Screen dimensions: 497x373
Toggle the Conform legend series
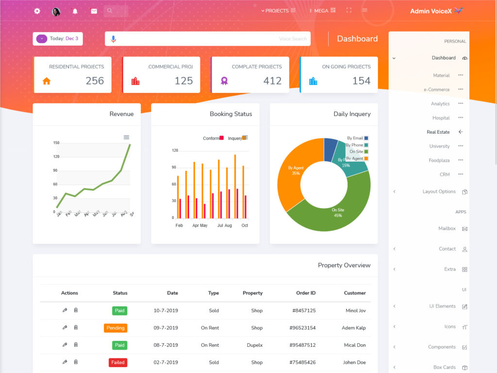[x=213, y=138]
